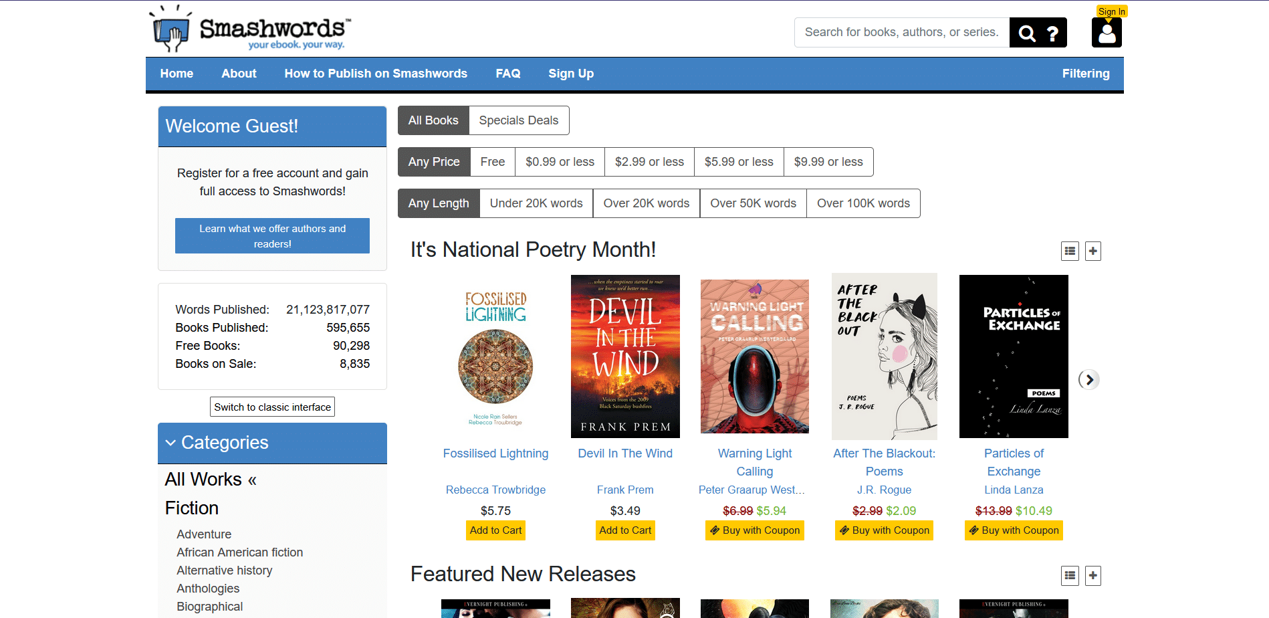Switch to classic interface
The width and height of the screenshot is (1269, 618).
pos(272,407)
